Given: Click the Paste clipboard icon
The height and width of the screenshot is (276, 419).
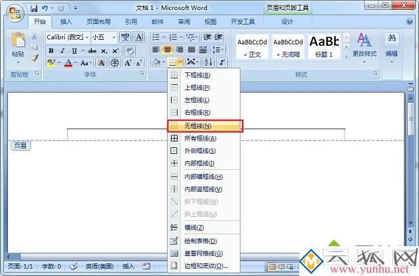Looking at the screenshot, I should pyautogui.click(x=18, y=40).
